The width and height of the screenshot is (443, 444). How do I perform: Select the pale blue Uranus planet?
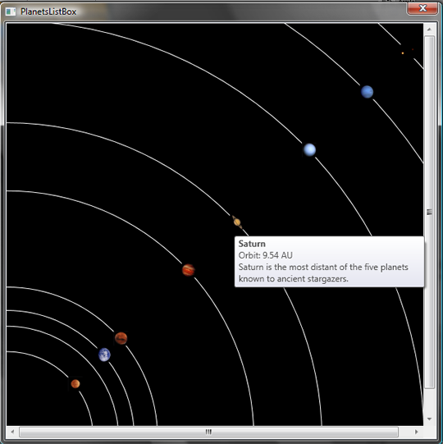[x=309, y=149]
